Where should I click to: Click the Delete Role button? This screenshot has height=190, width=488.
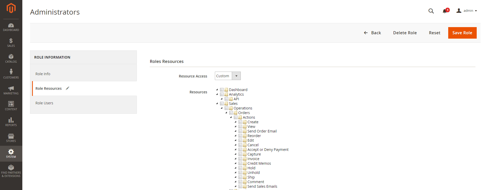(405, 33)
